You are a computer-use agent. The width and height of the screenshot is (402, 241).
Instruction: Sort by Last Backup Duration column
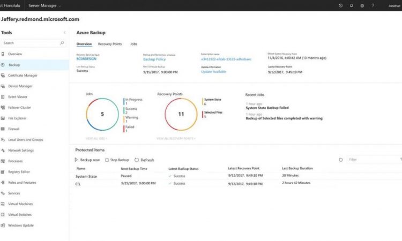[x=297, y=168]
